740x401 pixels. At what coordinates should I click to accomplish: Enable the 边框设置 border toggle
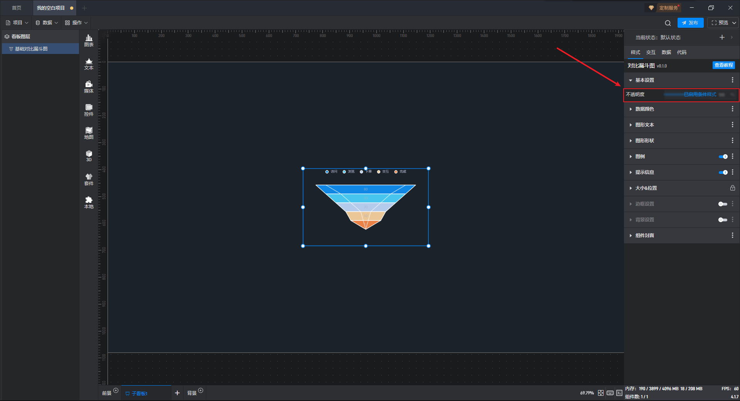pos(723,204)
